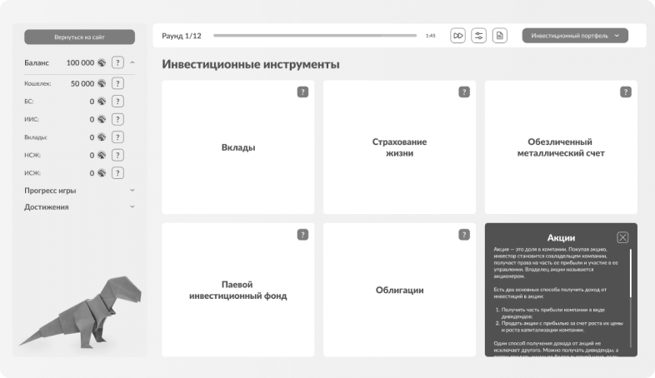Open the settings sliders icon
Image resolution: width=655 pixels, height=378 pixels.
pos(478,36)
